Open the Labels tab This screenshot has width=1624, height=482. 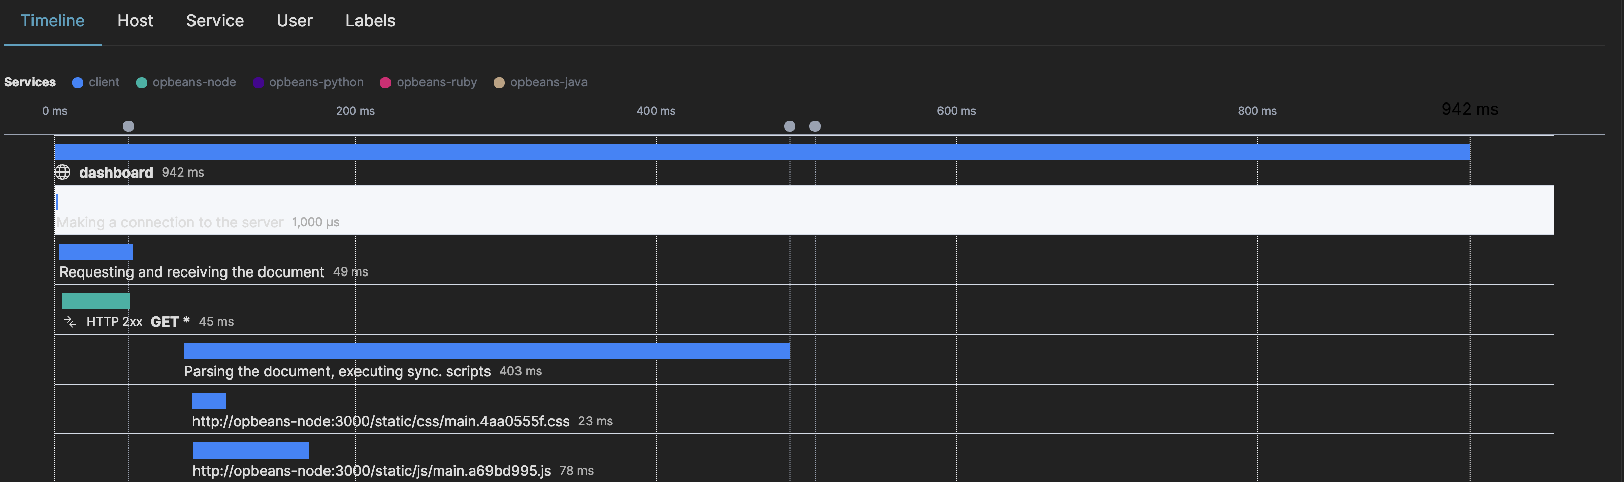point(370,21)
